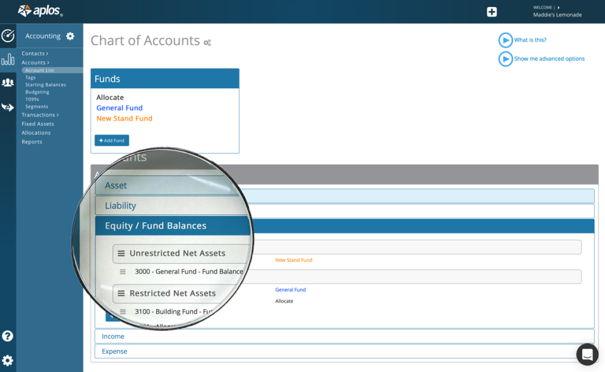Image resolution: width=605 pixels, height=372 pixels.
Task: Click the plus icon in top bar
Action: [492, 12]
